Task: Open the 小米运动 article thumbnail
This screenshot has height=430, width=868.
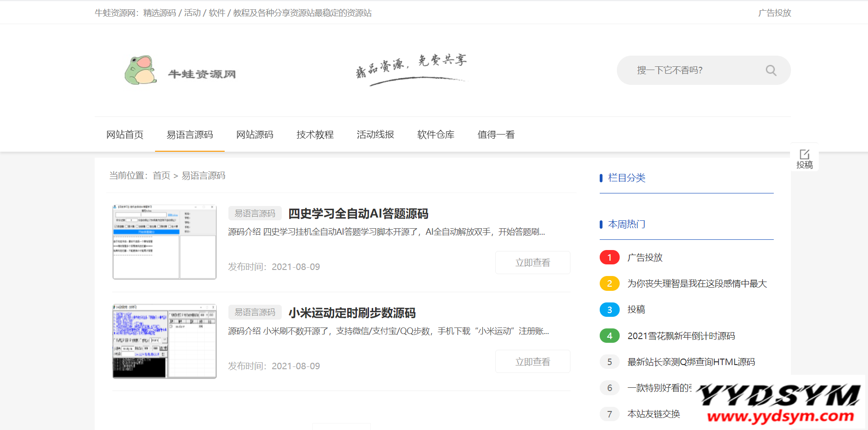Action: click(x=164, y=341)
